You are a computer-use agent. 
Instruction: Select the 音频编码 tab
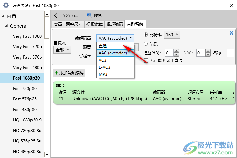[135, 24]
